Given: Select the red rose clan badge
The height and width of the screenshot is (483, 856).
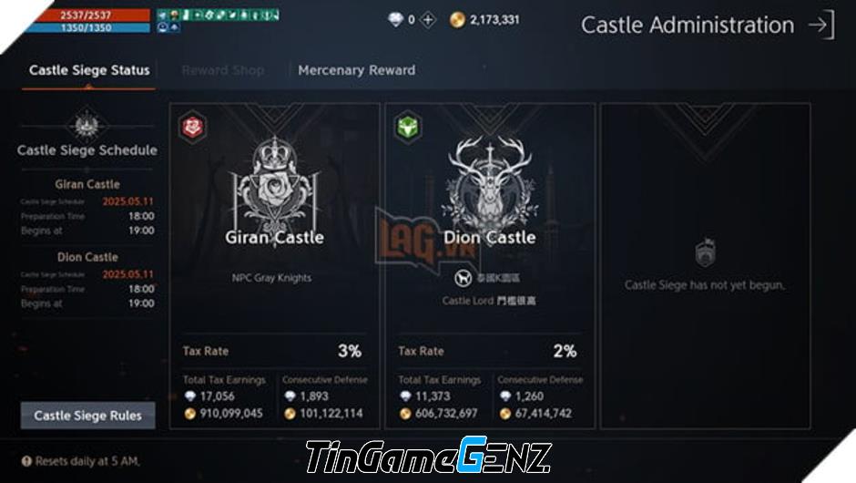Looking at the screenshot, I should click(193, 128).
